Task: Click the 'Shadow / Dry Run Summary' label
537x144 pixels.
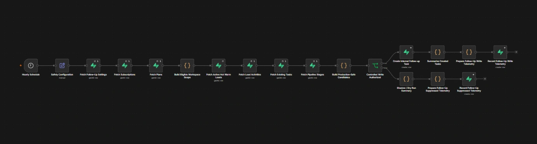Action: [x=406, y=89]
